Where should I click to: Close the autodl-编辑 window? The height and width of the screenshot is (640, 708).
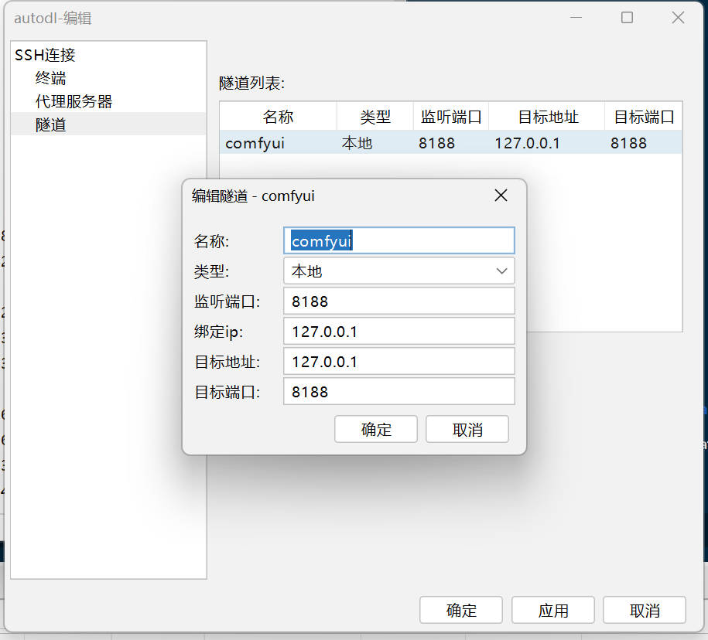678,18
